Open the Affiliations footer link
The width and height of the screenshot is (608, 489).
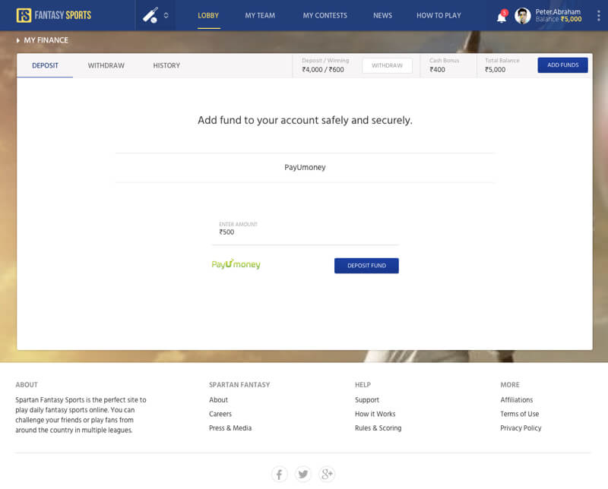coord(517,399)
